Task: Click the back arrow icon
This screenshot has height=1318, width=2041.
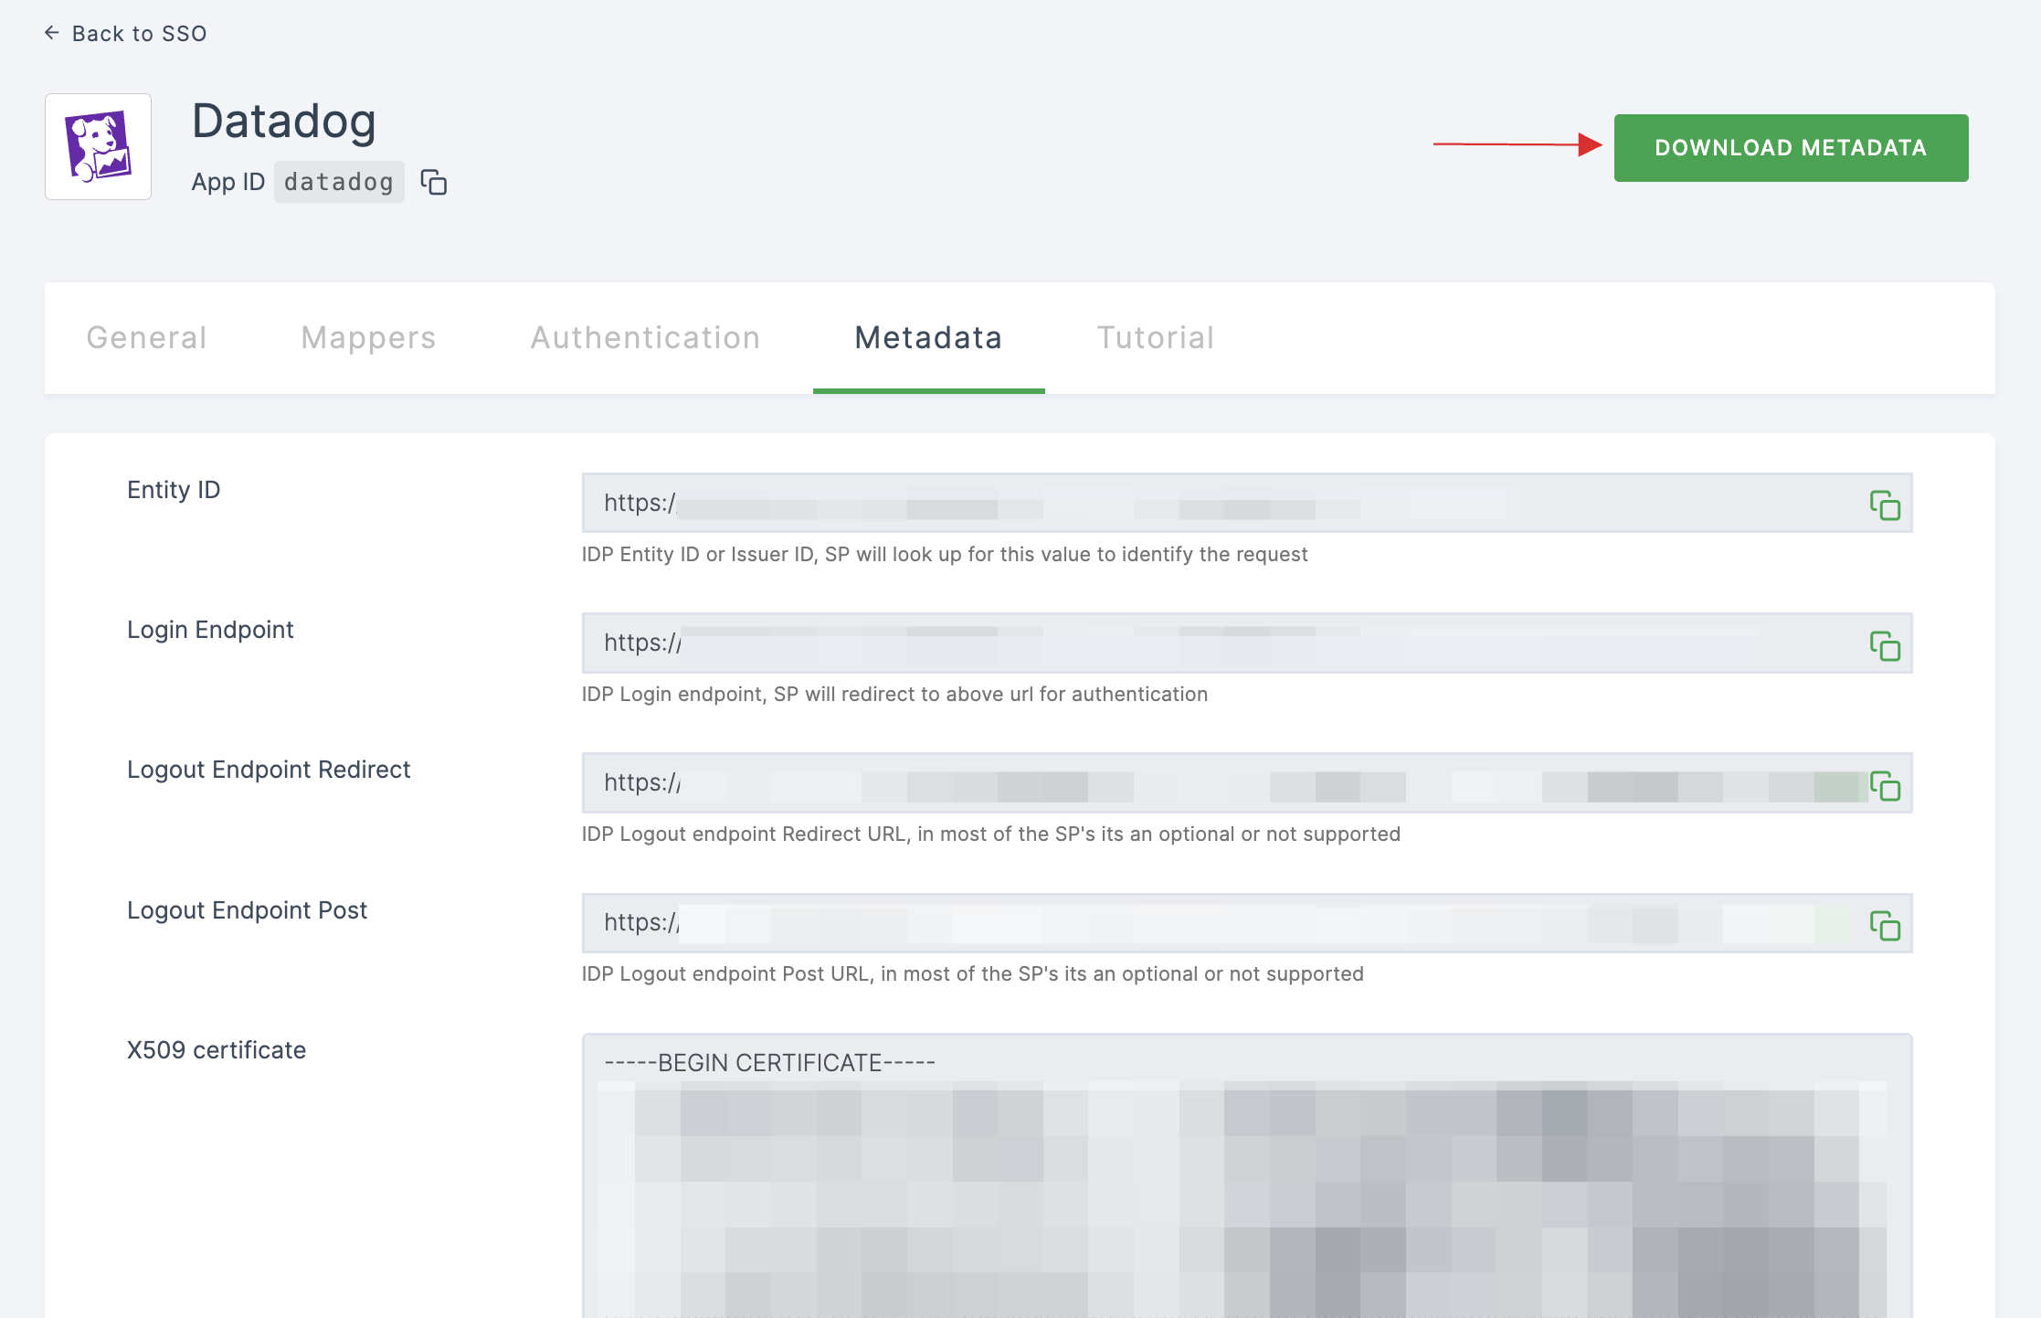Action: tap(52, 33)
